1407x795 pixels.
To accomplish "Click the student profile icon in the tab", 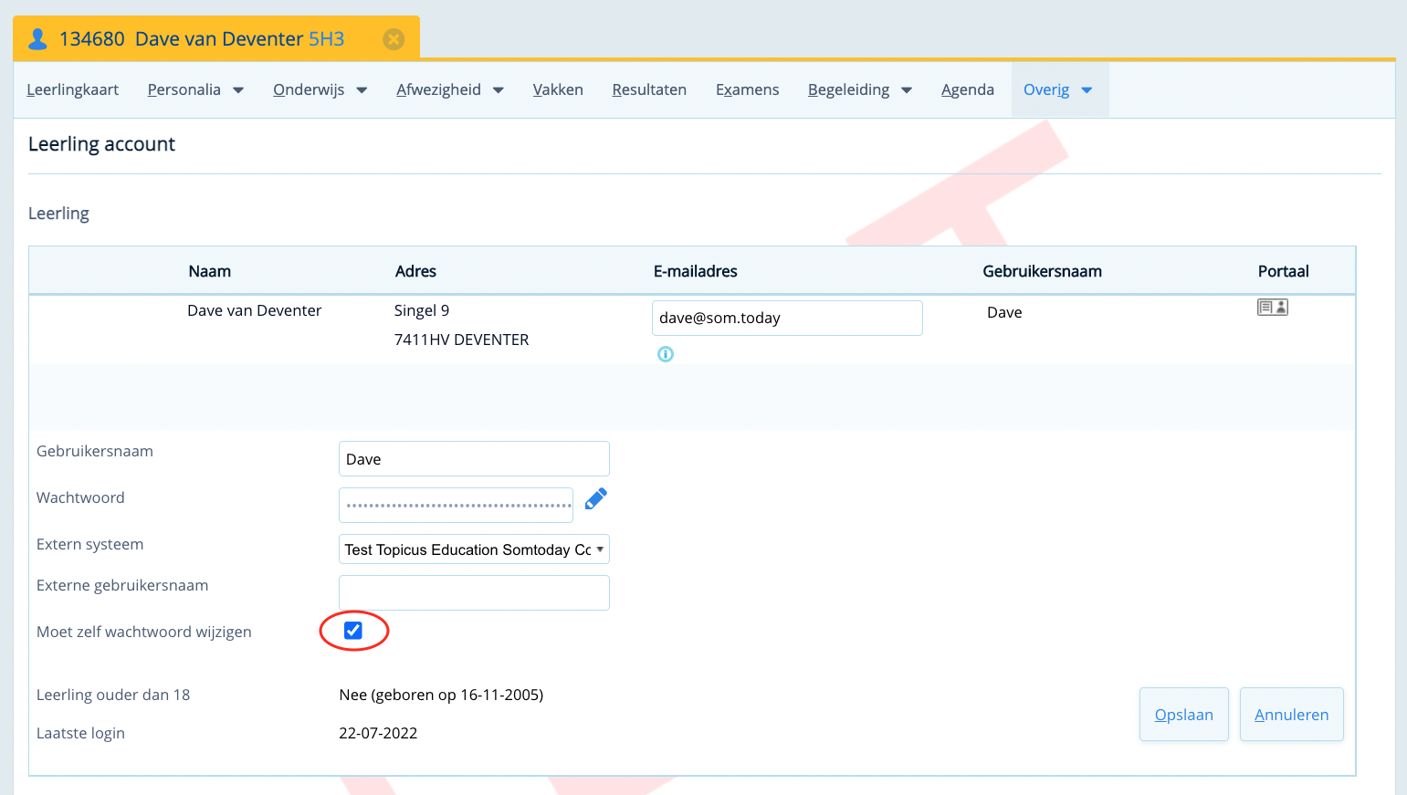I will point(37,39).
